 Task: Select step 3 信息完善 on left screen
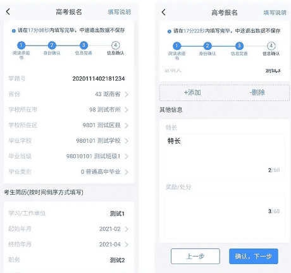(x=84, y=48)
